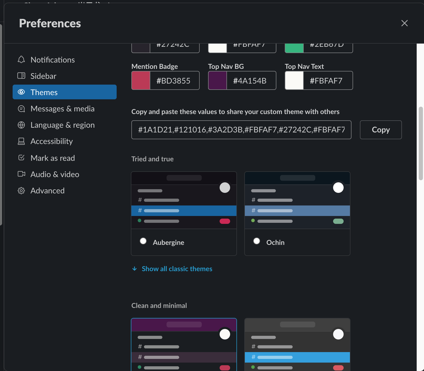
Task: Click the Mark as read checkmark icon
Action: pyautogui.click(x=21, y=157)
